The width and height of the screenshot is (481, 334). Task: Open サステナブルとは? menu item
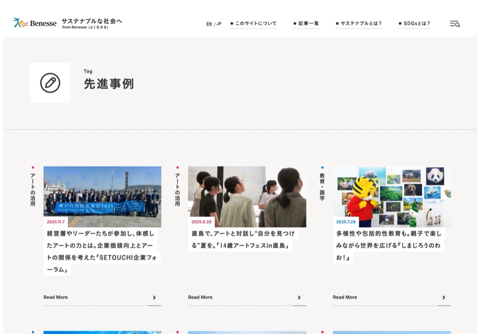coord(359,23)
